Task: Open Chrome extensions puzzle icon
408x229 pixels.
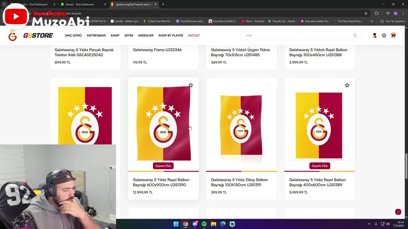Action: coord(376,13)
